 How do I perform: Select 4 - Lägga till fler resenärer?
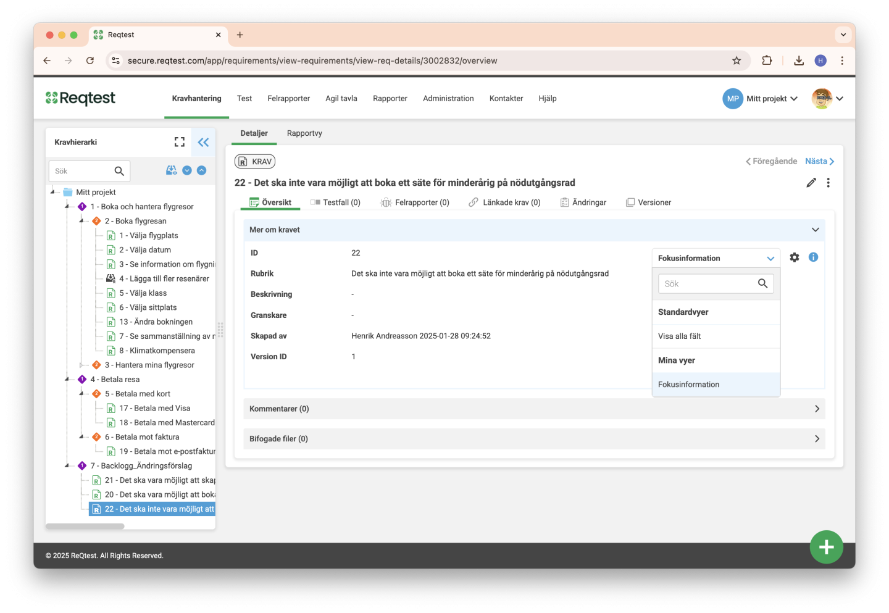pyautogui.click(x=164, y=278)
